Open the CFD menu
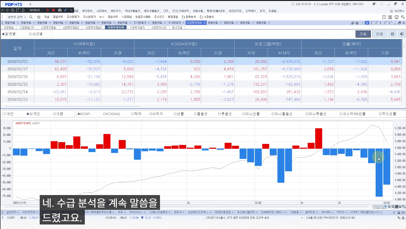The width and height of the screenshot is (406, 229). 166,11
